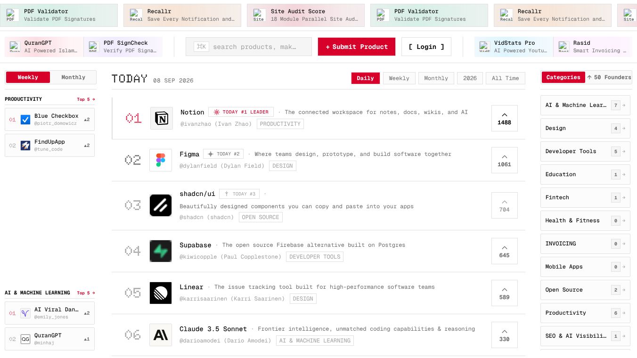Image resolution: width=637 pixels, height=358 pixels.
Task: Upvote shadcn/ui with the 704 arrow
Action: point(504,205)
